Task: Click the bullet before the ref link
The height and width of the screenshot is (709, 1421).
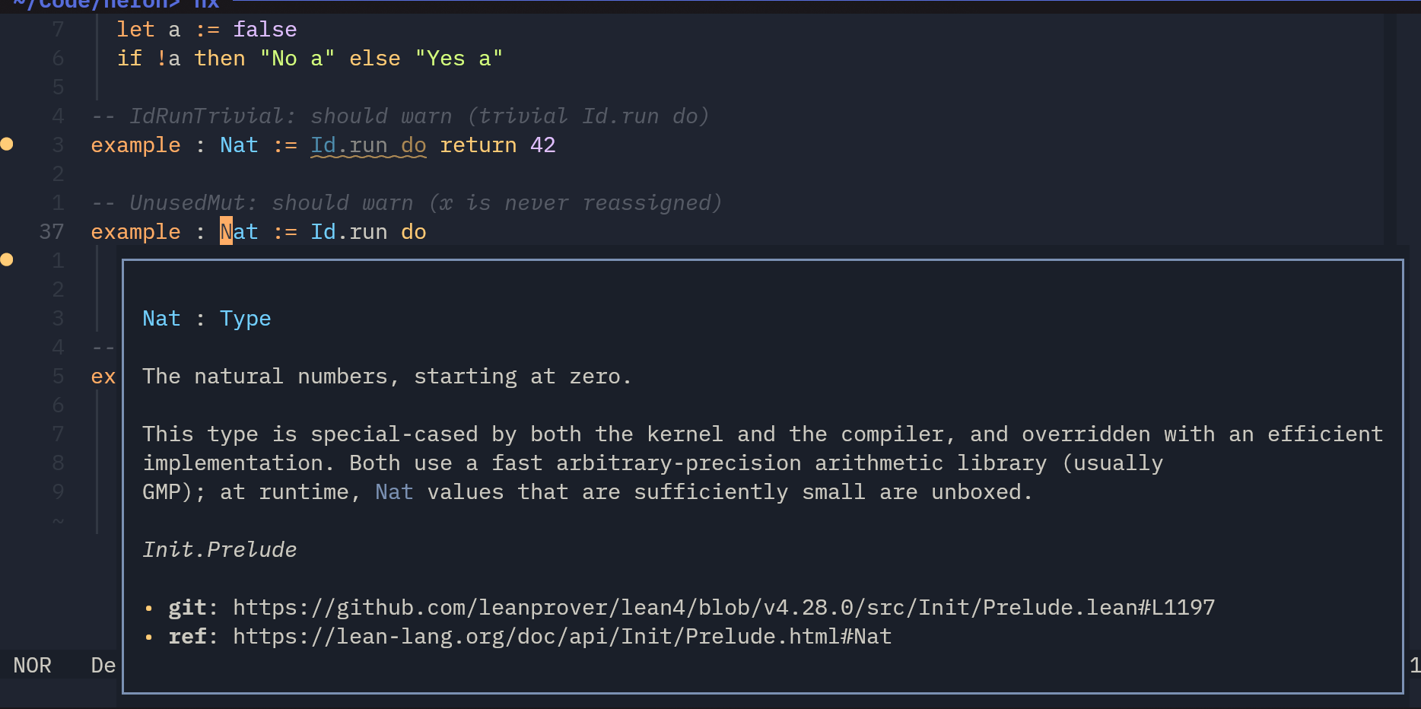Action: [x=149, y=637]
